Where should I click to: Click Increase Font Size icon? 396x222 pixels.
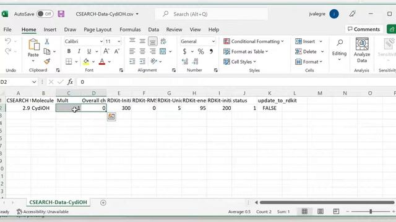[106, 51]
